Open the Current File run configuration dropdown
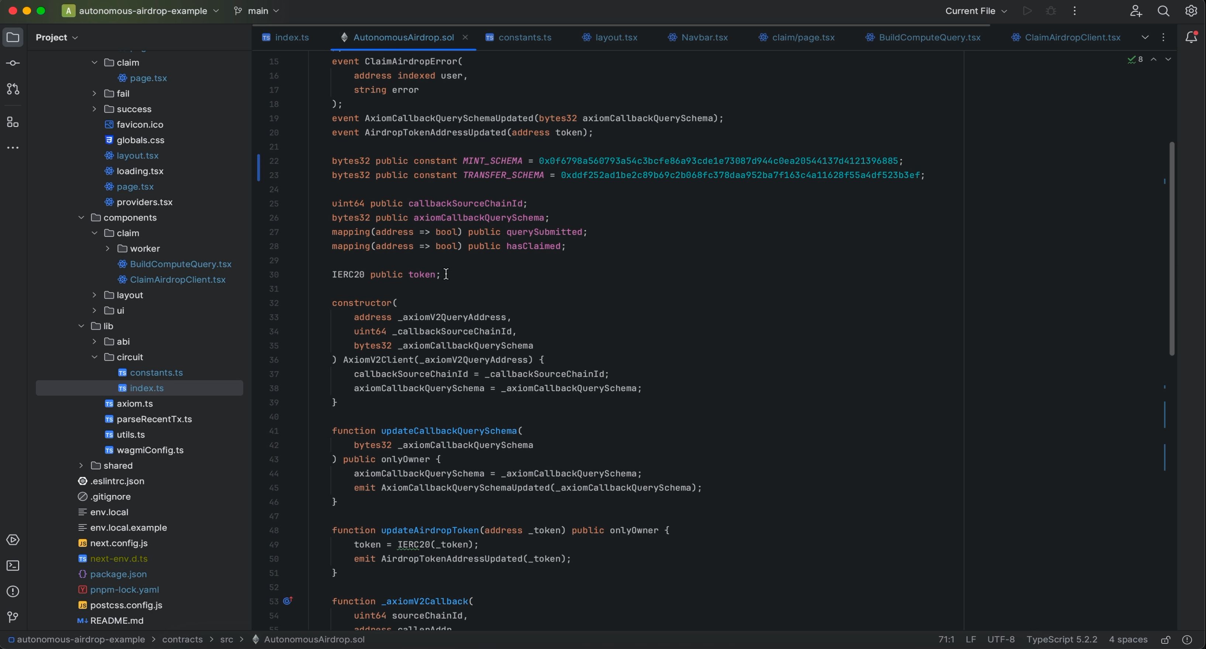The width and height of the screenshot is (1206, 649). 976,11
